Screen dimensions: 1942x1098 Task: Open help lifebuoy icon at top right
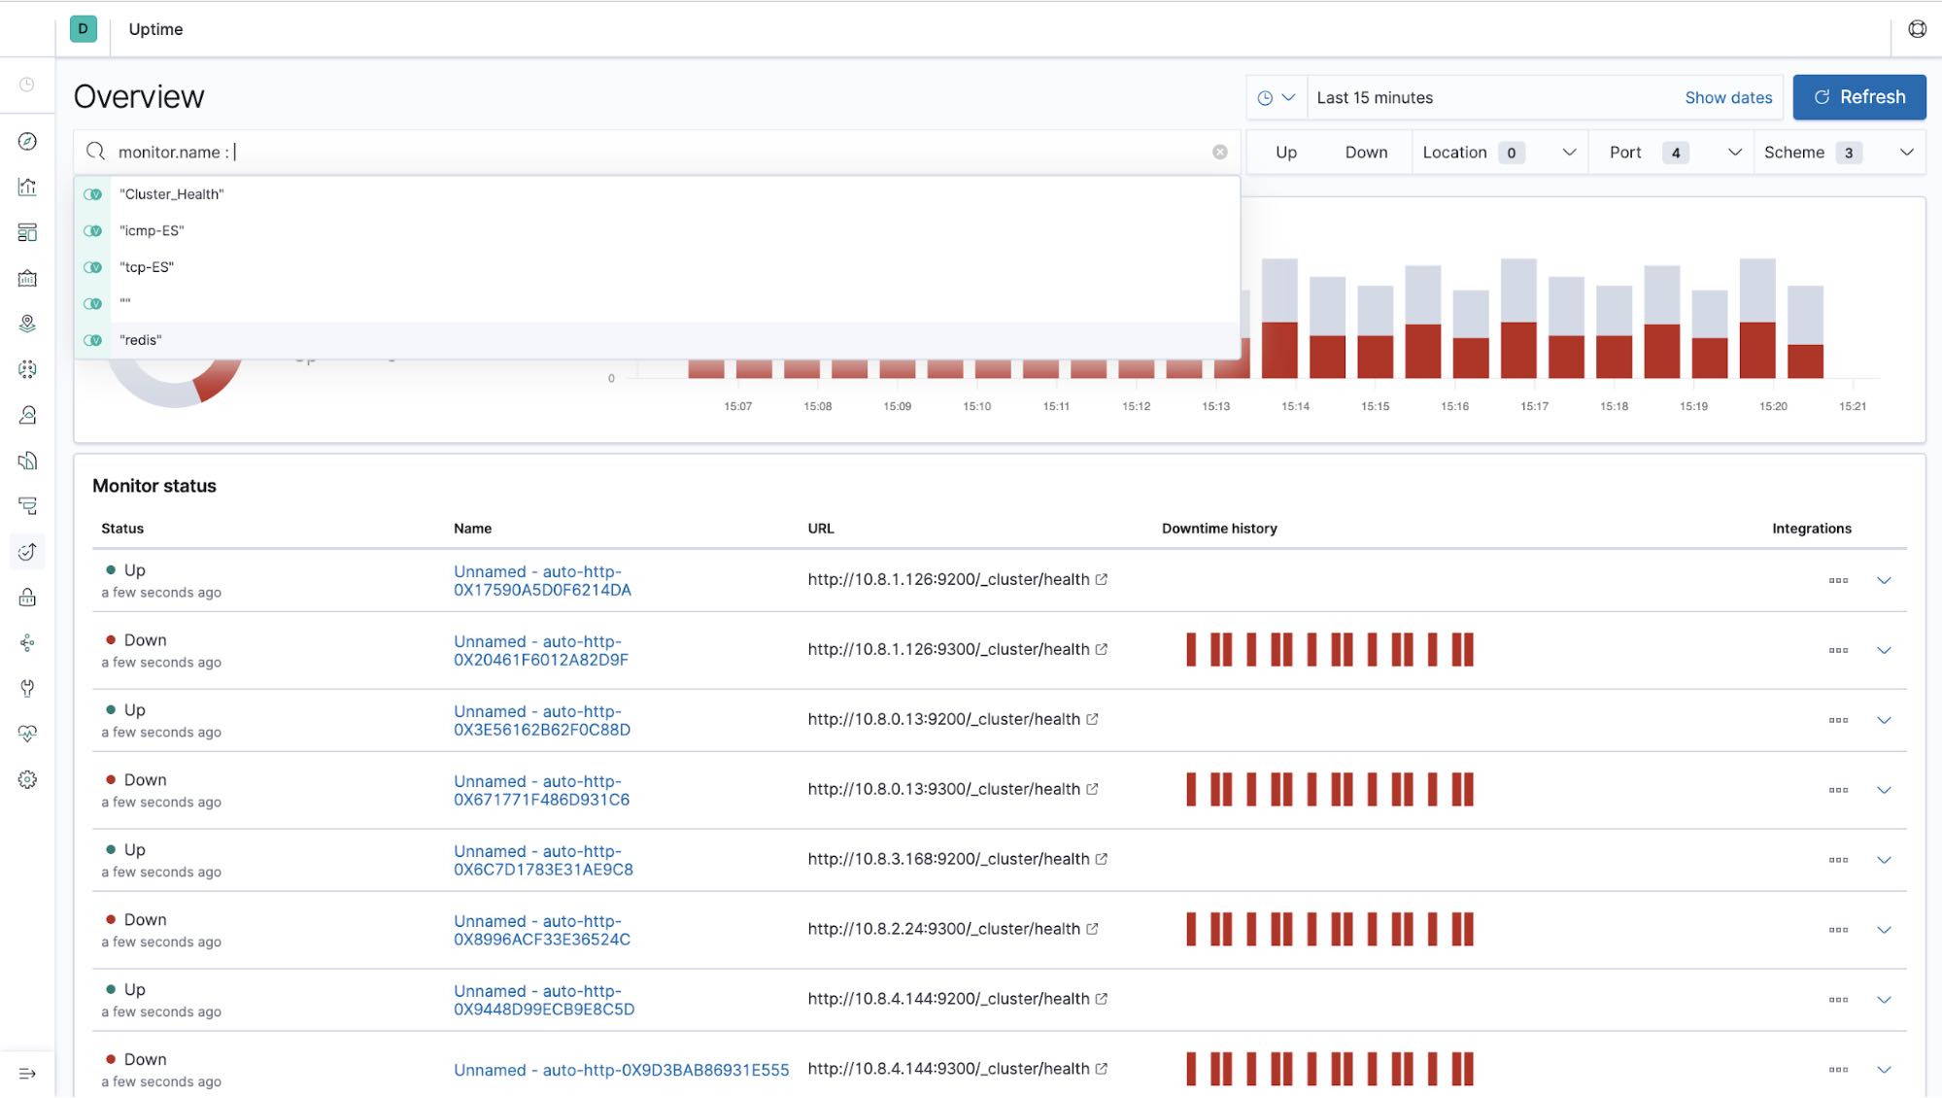tap(1917, 29)
